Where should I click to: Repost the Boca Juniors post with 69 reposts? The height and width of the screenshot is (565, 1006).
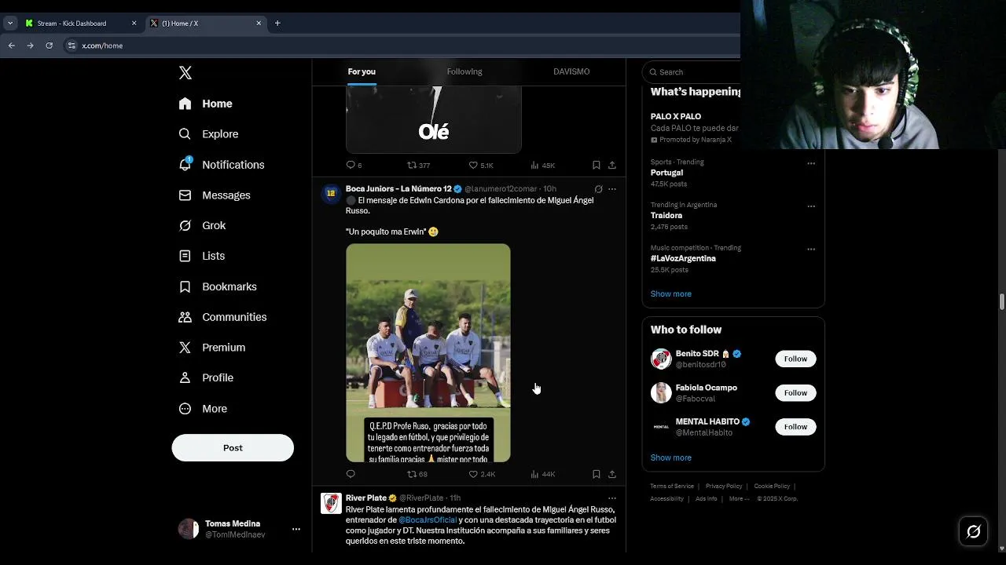pos(417,474)
